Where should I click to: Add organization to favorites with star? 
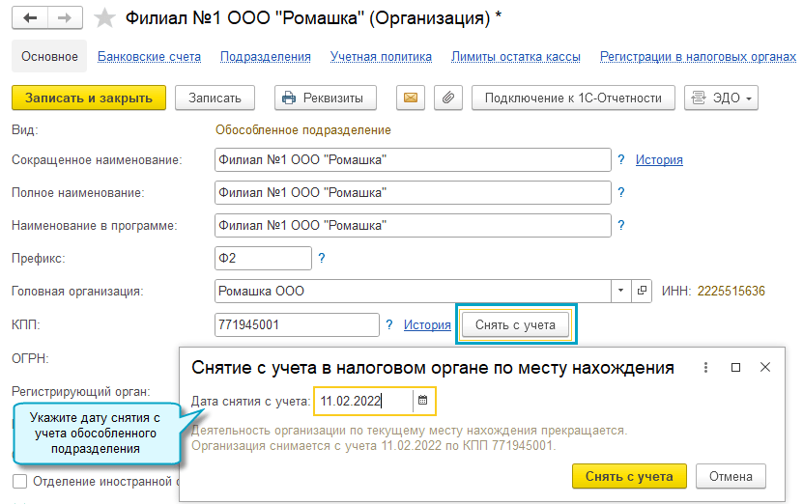coord(105,18)
